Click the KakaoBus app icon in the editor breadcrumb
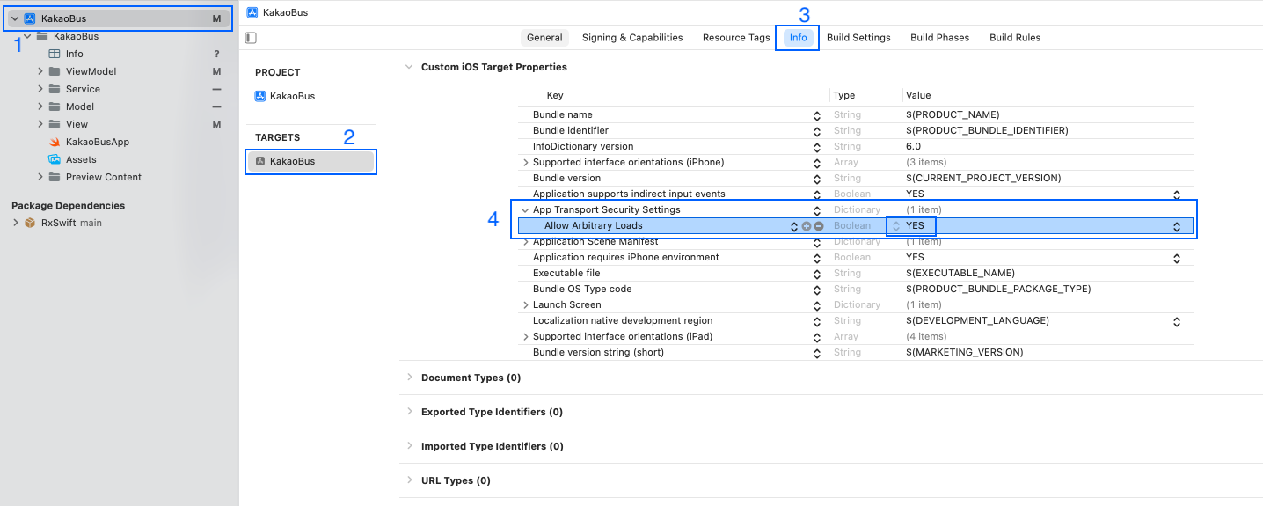Image resolution: width=1263 pixels, height=506 pixels. pyautogui.click(x=252, y=12)
